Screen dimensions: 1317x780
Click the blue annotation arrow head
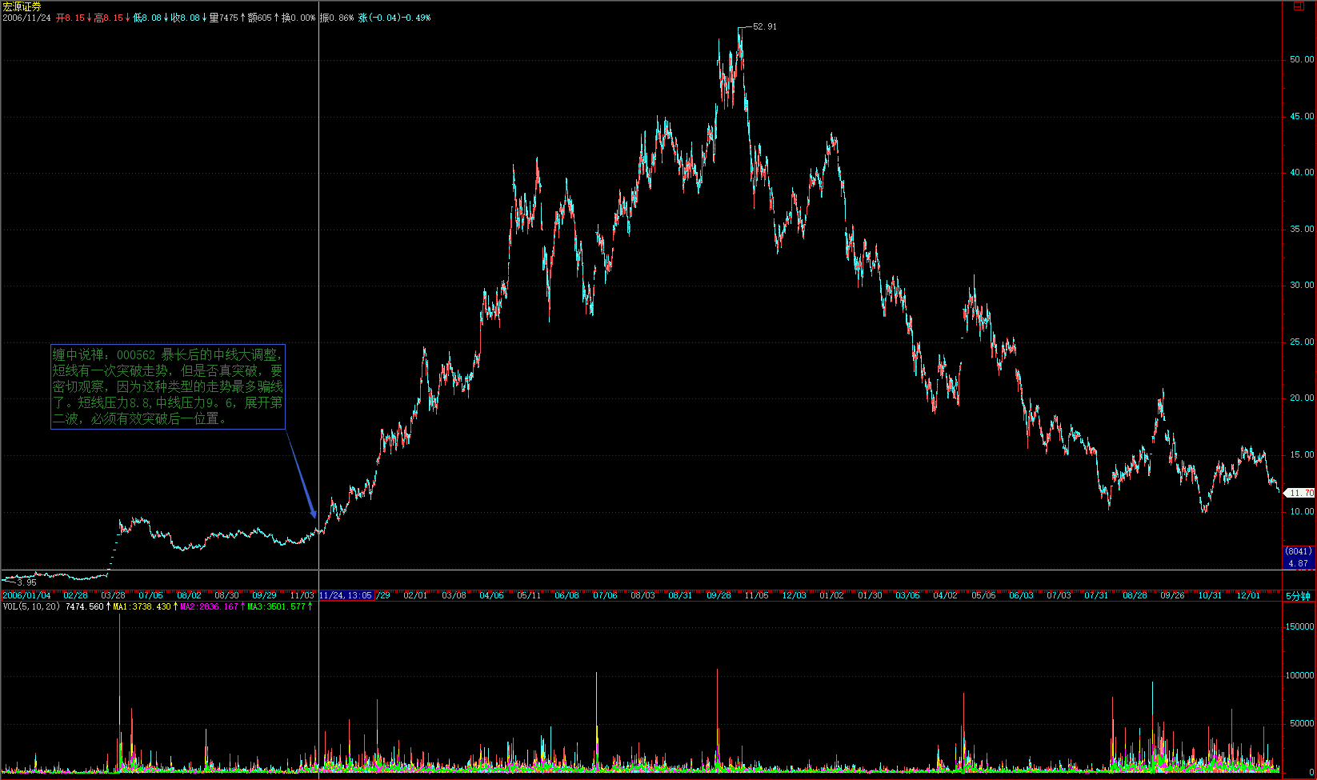tap(314, 514)
